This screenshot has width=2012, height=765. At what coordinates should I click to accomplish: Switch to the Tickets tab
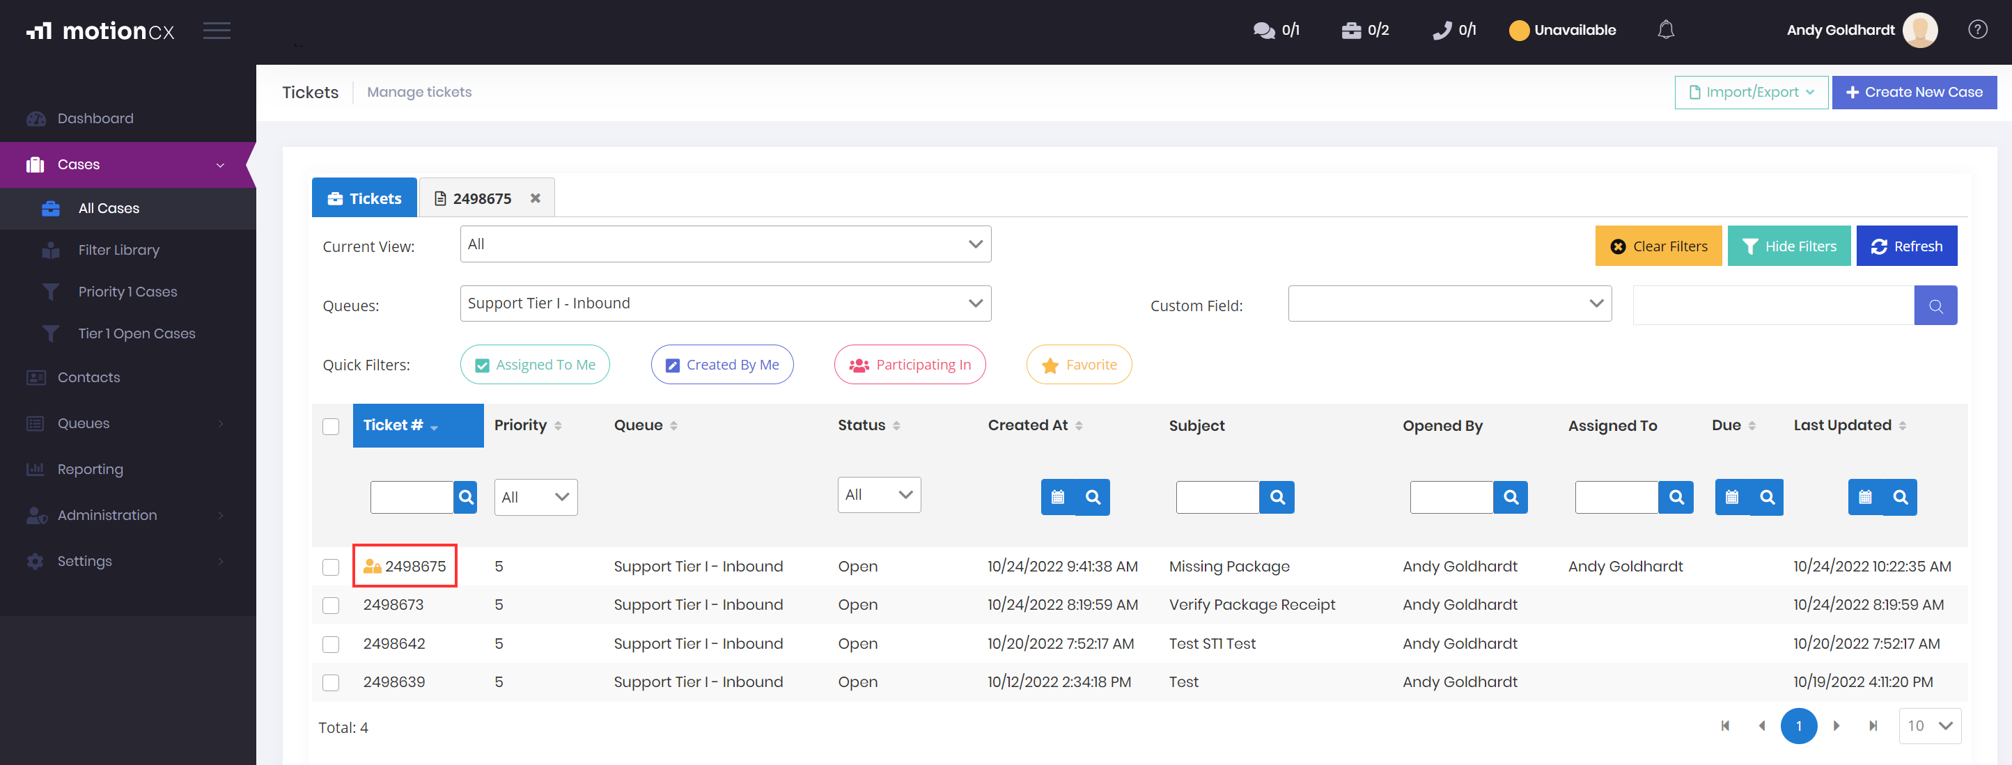coord(364,198)
